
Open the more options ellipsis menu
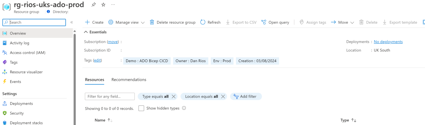click(x=113, y=5)
